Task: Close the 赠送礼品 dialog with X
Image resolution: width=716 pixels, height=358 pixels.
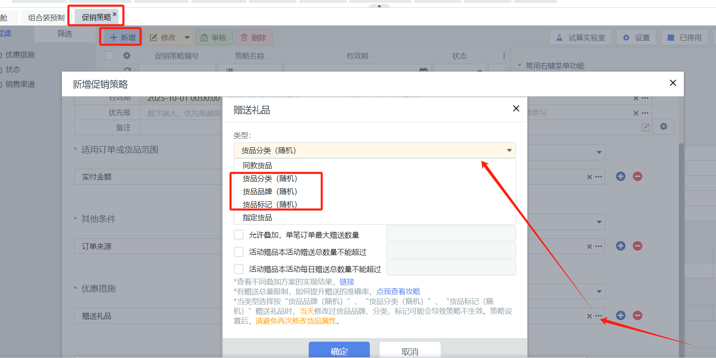Action: coord(516,109)
